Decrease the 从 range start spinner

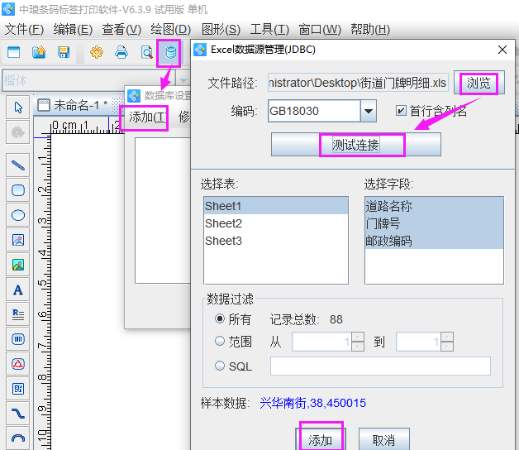click(358, 347)
